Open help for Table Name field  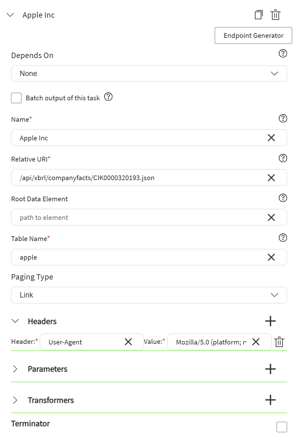tap(283, 238)
